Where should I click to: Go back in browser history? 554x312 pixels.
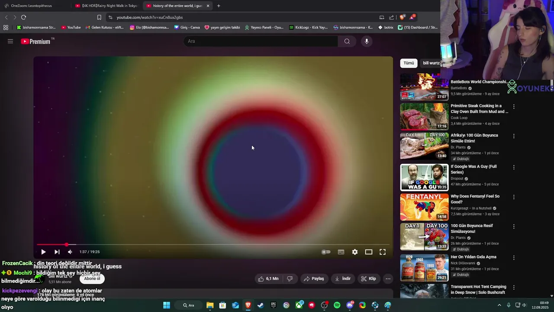click(x=6, y=17)
